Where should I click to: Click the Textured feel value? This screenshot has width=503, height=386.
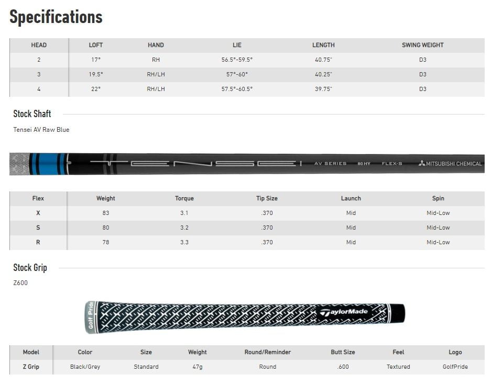tap(398, 367)
